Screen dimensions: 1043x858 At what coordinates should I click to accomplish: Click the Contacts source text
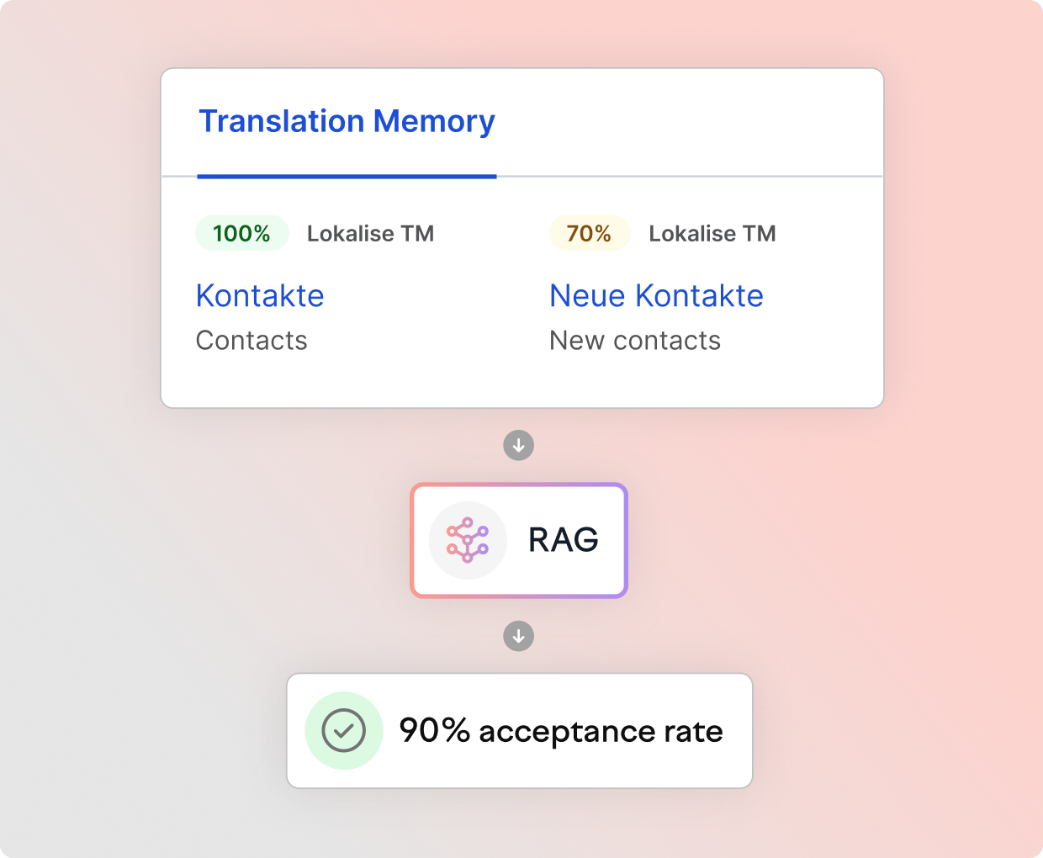pyautogui.click(x=251, y=341)
